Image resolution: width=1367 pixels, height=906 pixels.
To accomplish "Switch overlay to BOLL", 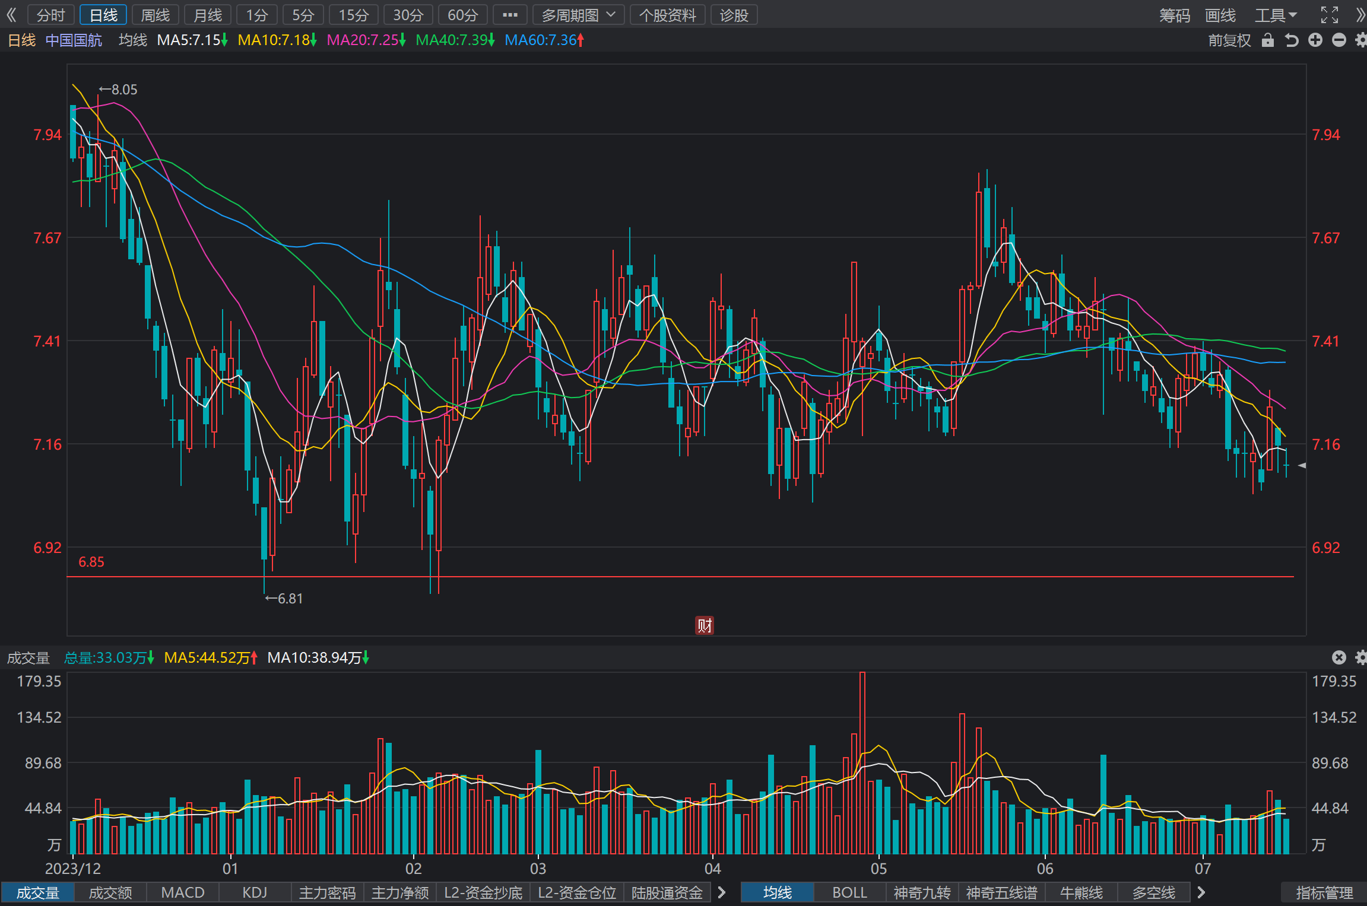I will click(x=850, y=892).
